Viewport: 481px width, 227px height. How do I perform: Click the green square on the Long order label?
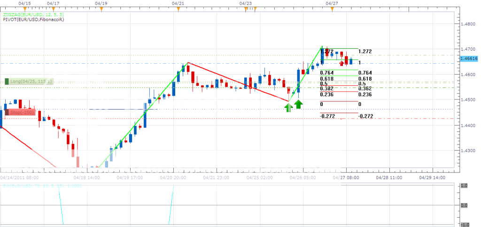[x=7, y=82]
